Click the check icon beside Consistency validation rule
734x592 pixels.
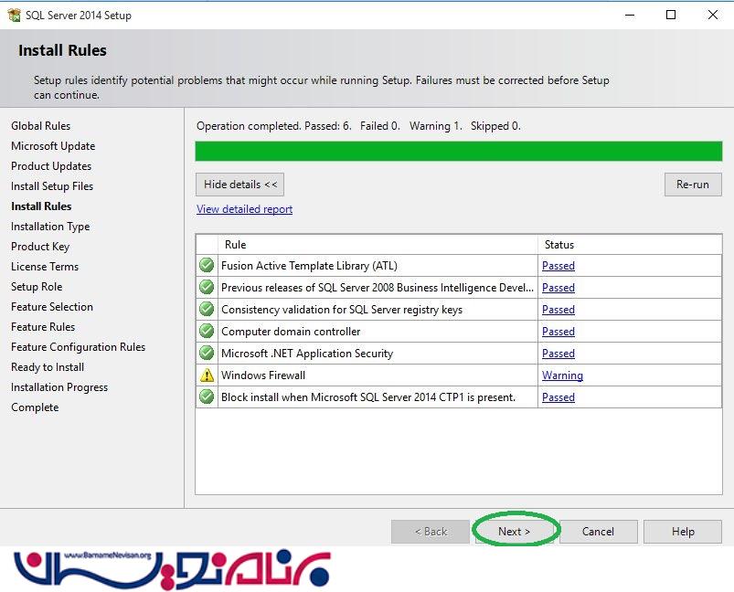207,310
